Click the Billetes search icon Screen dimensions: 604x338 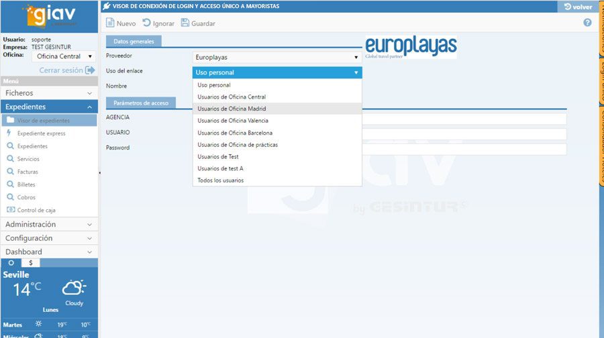click(x=10, y=184)
